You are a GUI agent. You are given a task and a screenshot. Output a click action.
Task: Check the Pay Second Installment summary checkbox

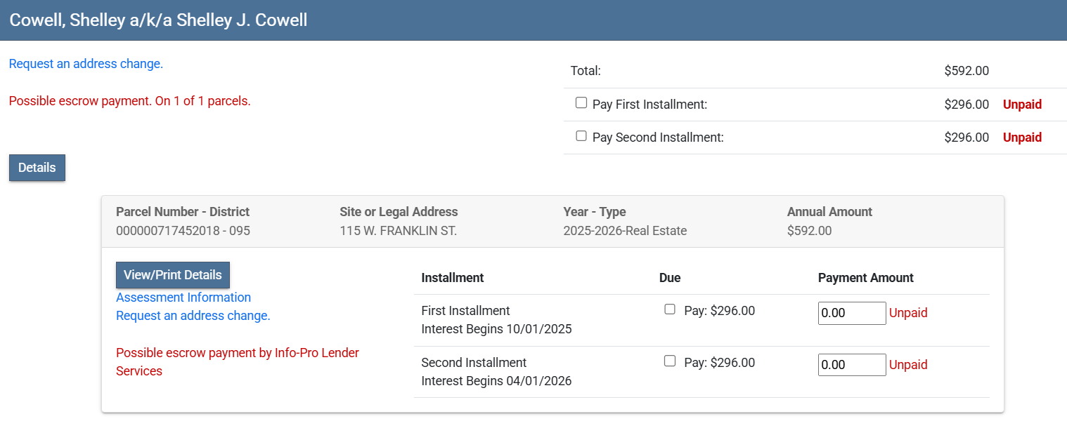coord(581,136)
